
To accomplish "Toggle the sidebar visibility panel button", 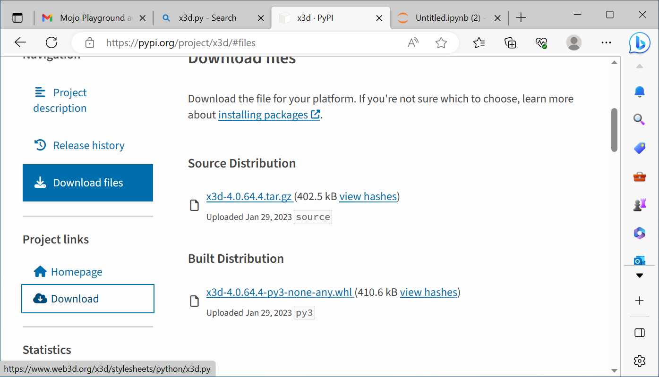I will click(639, 333).
